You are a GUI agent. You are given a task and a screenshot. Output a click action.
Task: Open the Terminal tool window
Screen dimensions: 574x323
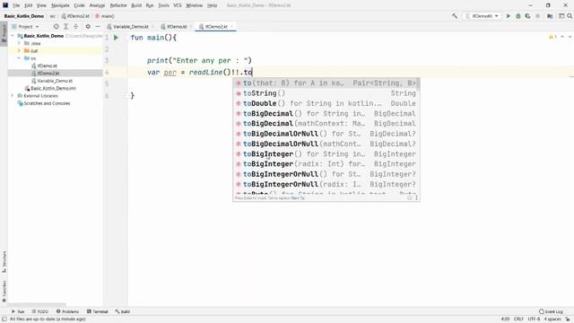click(x=98, y=311)
